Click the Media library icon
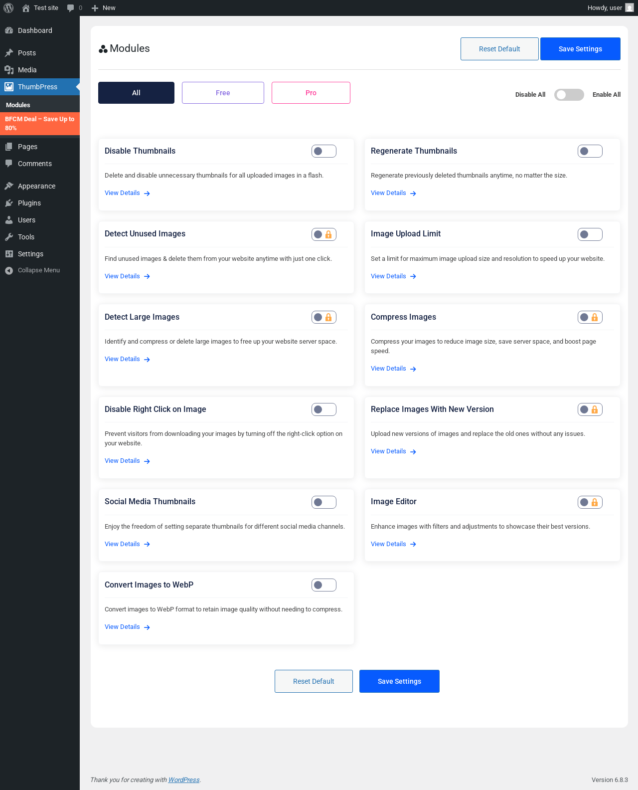This screenshot has height=790, width=638. click(x=9, y=70)
